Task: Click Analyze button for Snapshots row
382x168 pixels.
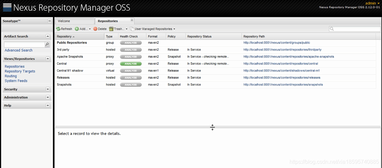Action: [x=131, y=85]
